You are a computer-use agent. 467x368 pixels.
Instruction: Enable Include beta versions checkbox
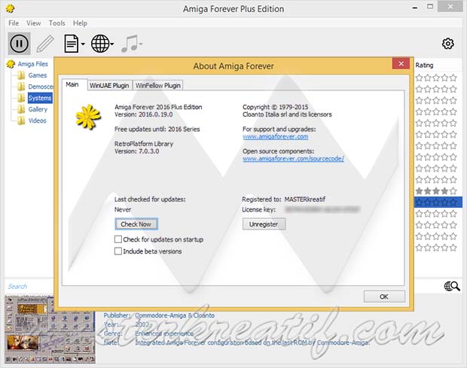[118, 251]
